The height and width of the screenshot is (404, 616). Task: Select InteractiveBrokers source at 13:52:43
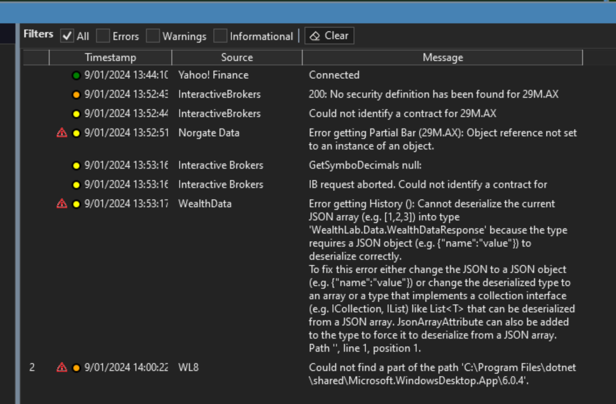click(x=219, y=95)
